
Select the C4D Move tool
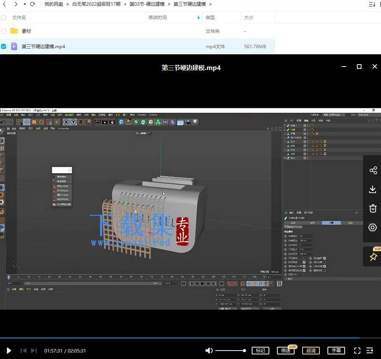coord(26,122)
